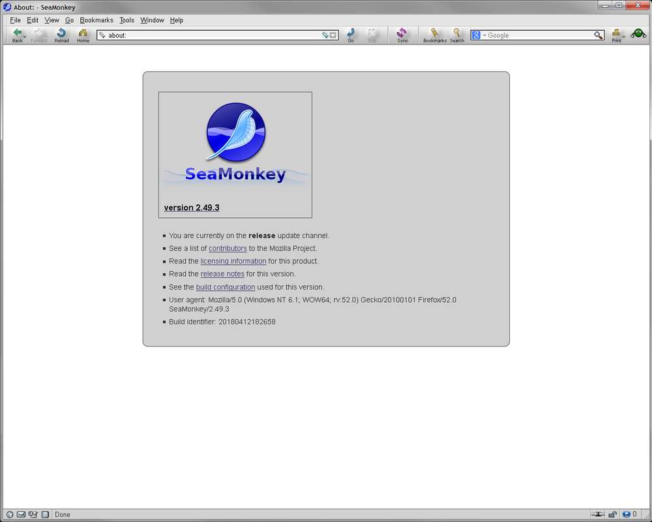Print this page with the Print button
Image resolution: width=652 pixels, height=522 pixels.
point(616,35)
